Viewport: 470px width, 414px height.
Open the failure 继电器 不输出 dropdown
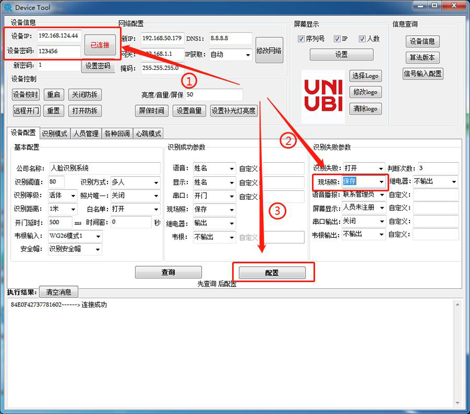point(435,181)
